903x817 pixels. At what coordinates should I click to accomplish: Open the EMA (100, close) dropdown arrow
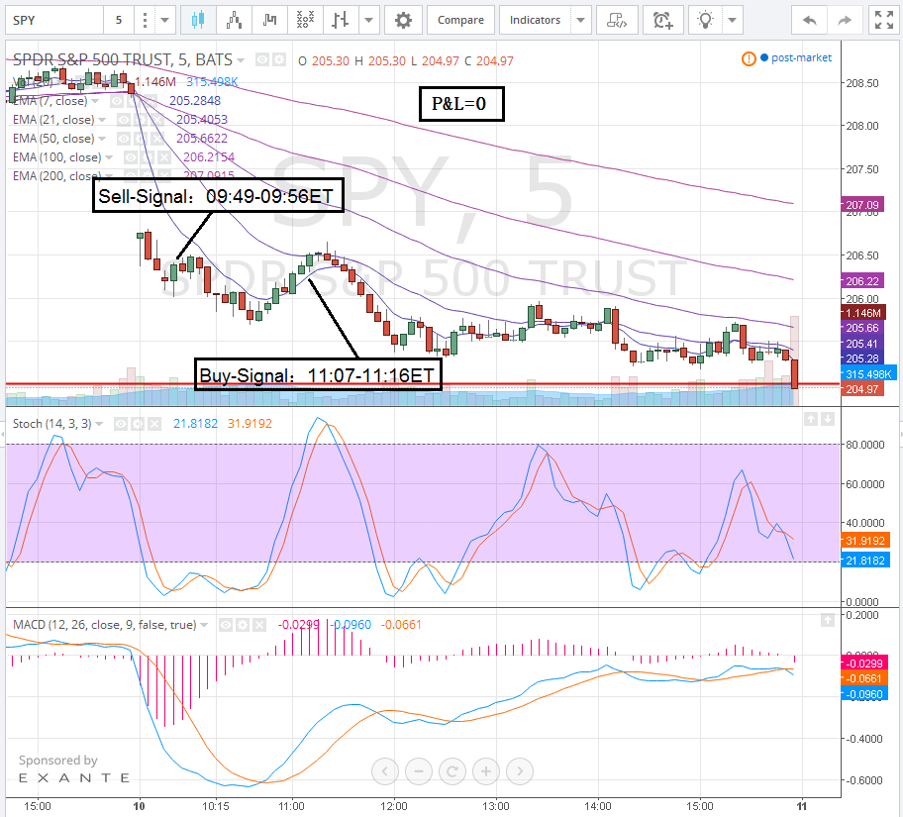click(109, 157)
